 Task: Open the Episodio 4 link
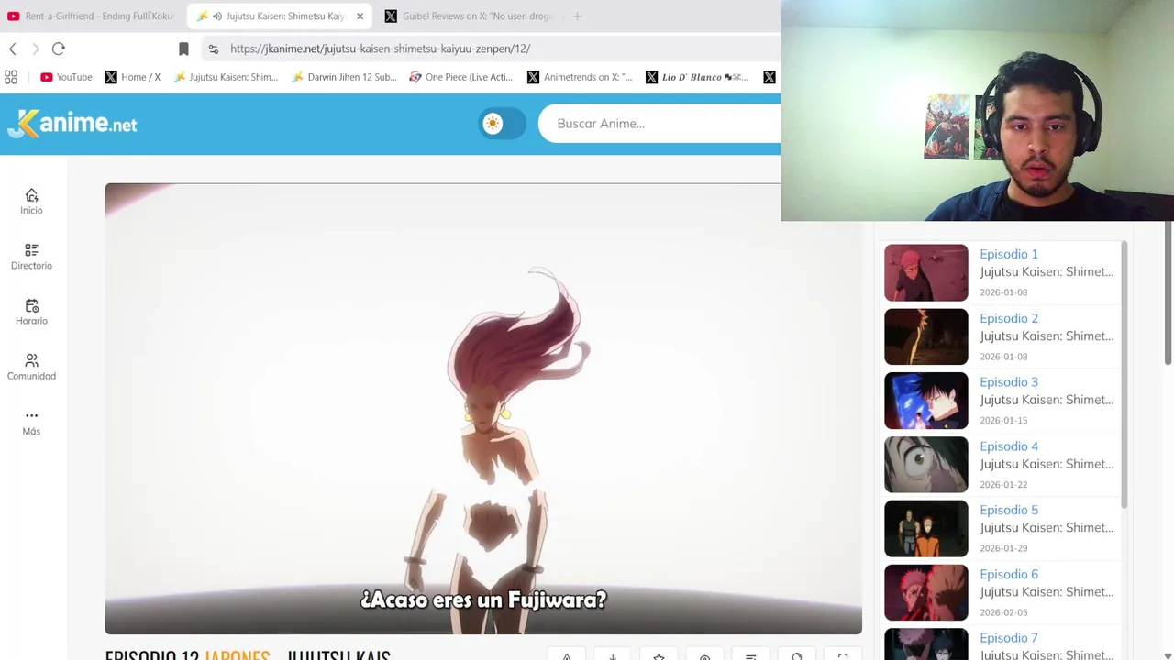pyautogui.click(x=1009, y=445)
